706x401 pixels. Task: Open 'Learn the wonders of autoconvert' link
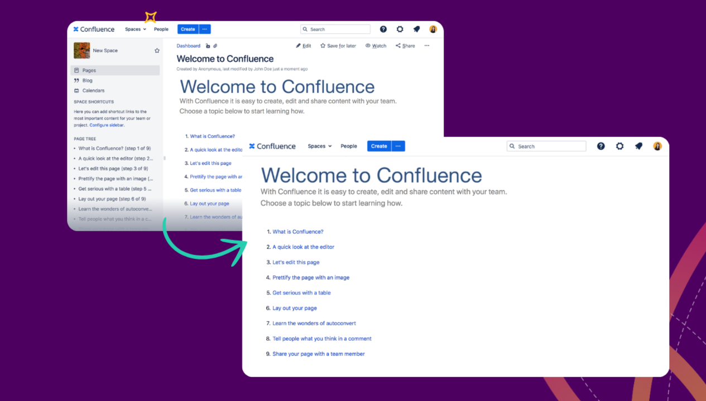(314, 323)
